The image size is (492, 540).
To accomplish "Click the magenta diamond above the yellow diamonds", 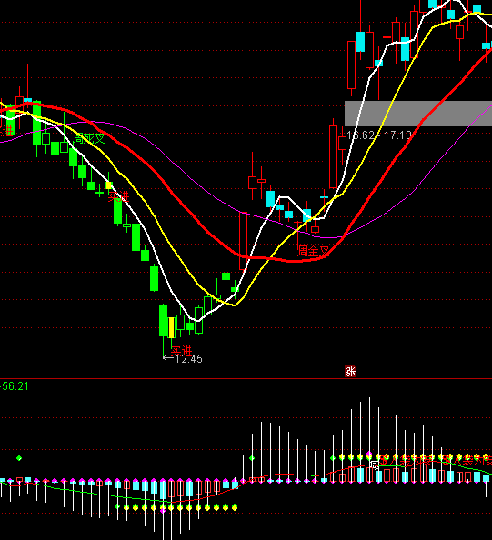I will [369, 454].
